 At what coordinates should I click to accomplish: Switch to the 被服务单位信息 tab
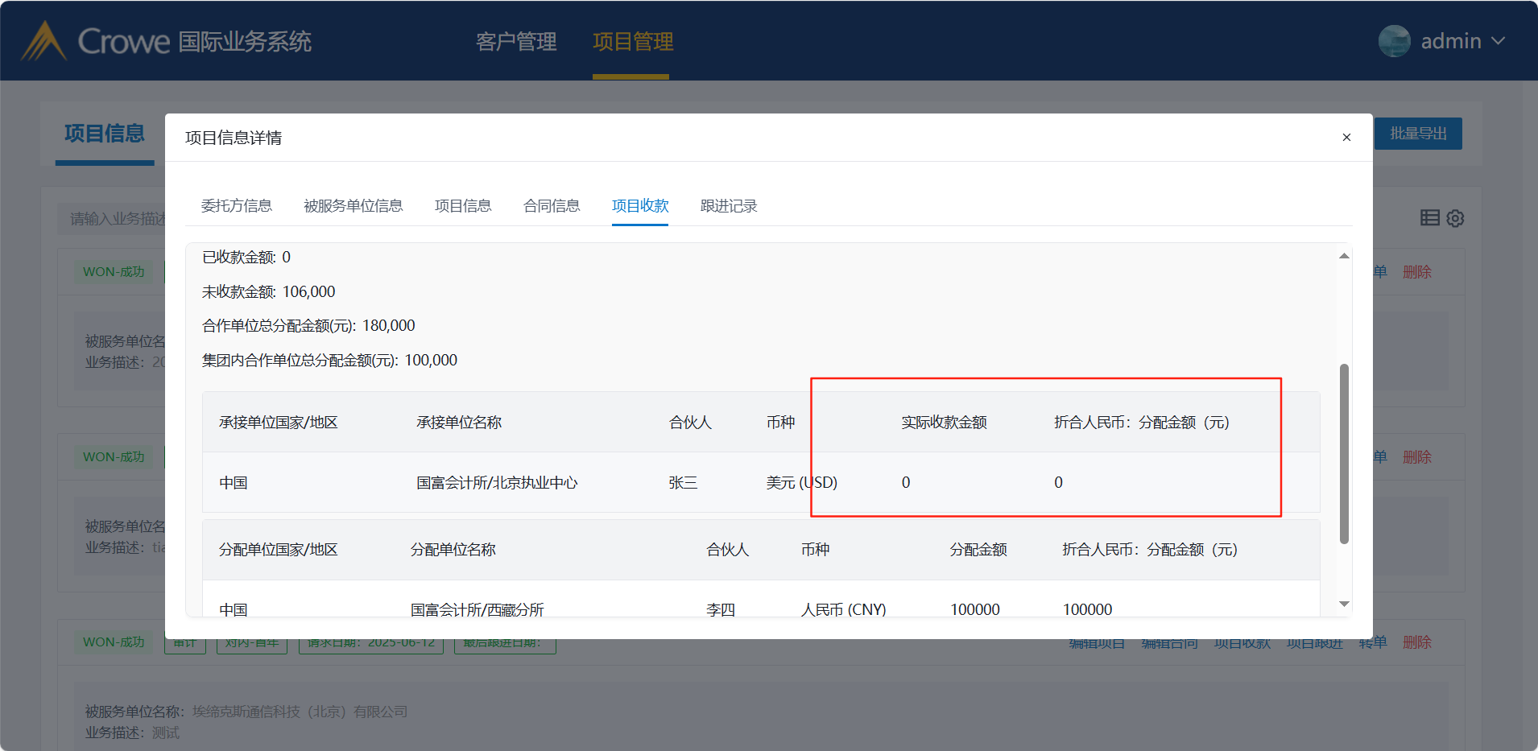point(353,206)
